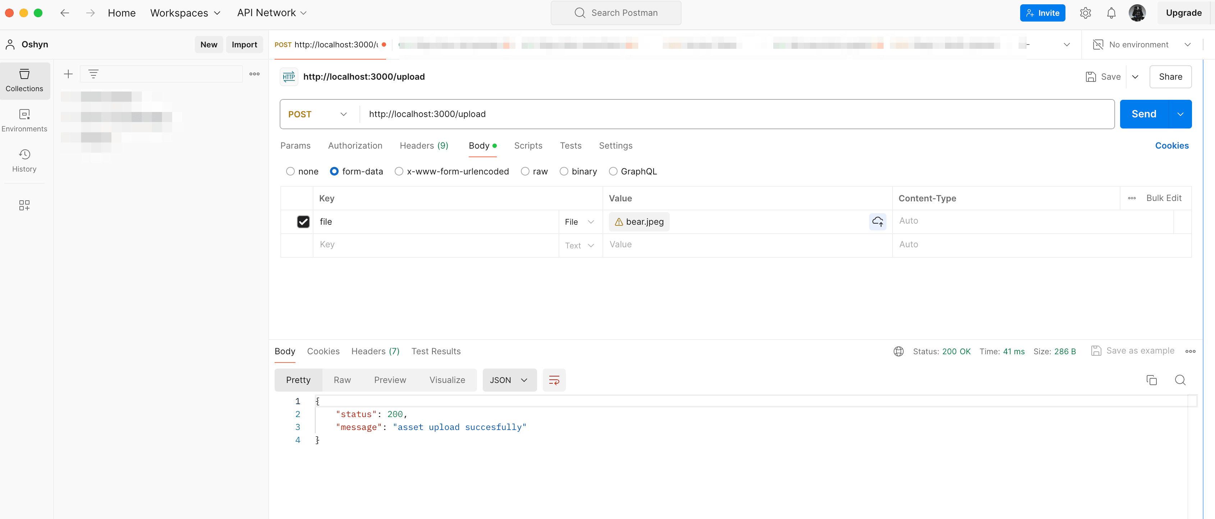1215x519 pixels.
Task: Click the plus icon to create new collection
Action: coord(68,74)
